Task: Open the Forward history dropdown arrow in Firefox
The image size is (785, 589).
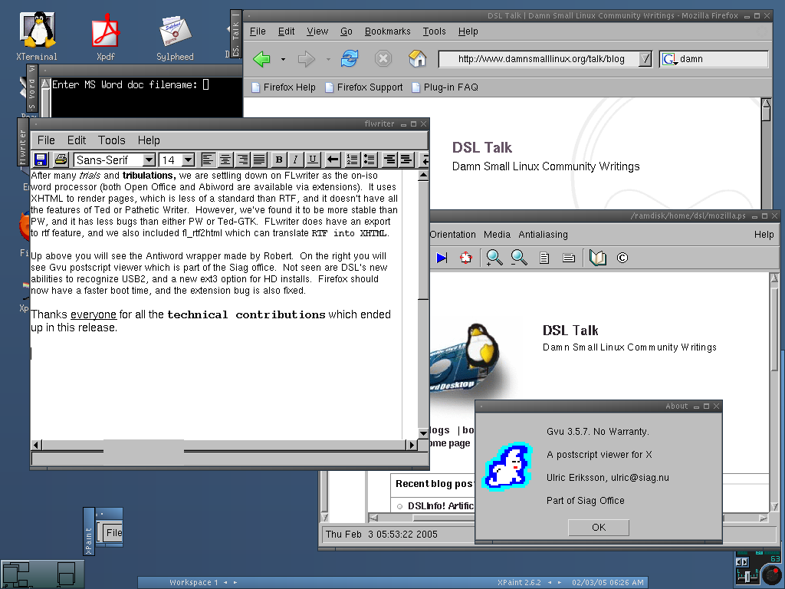Action: [x=328, y=60]
